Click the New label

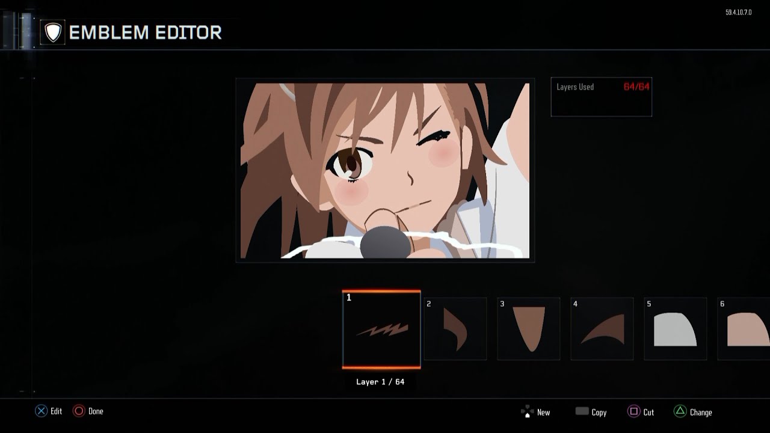[544, 413]
